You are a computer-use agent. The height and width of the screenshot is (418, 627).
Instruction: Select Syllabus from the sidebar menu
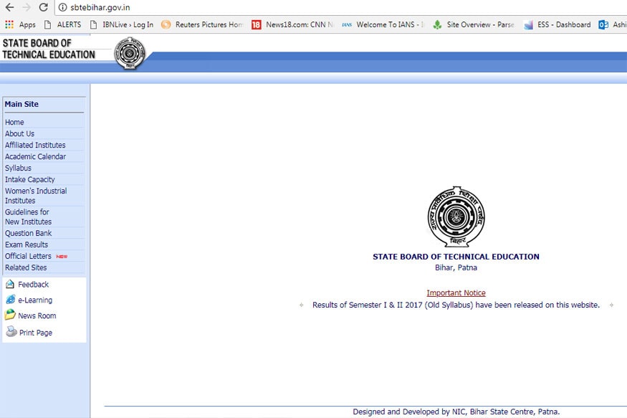click(x=18, y=168)
